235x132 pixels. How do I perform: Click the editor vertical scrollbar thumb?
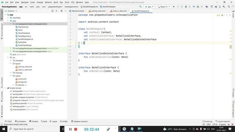(x=231, y=47)
